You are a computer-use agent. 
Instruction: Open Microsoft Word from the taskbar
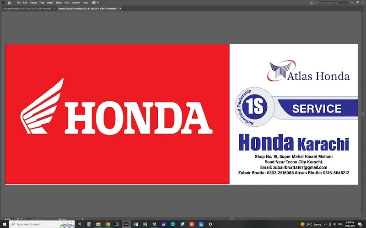(136, 224)
